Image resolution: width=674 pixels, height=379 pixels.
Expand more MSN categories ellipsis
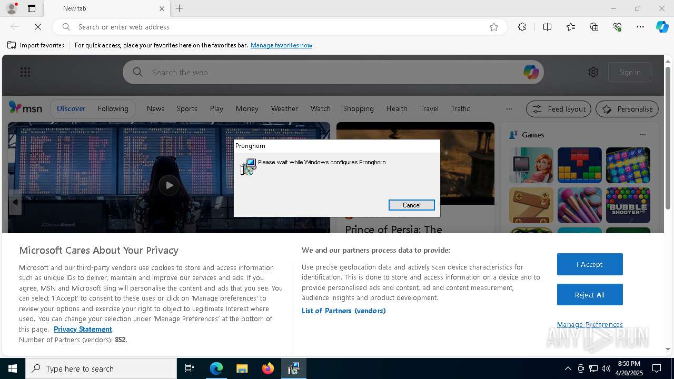(509, 109)
